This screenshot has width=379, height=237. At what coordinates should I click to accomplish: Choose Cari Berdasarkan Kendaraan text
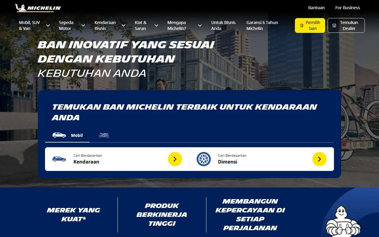[x=88, y=159]
